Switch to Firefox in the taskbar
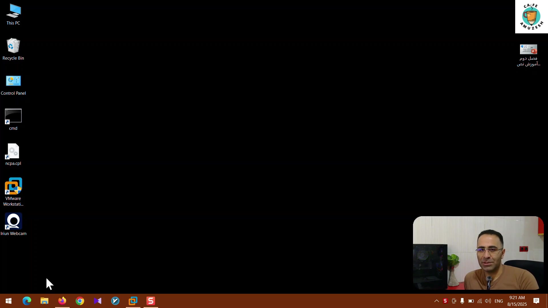 pyautogui.click(x=62, y=301)
